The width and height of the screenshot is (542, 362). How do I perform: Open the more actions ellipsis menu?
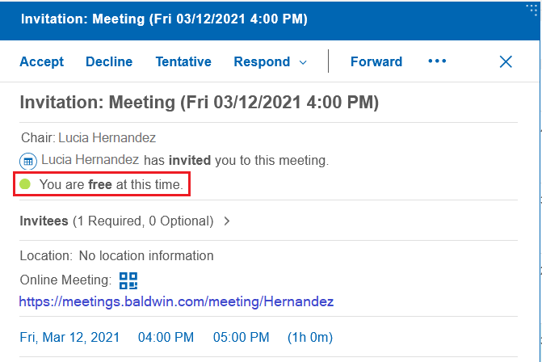(437, 61)
